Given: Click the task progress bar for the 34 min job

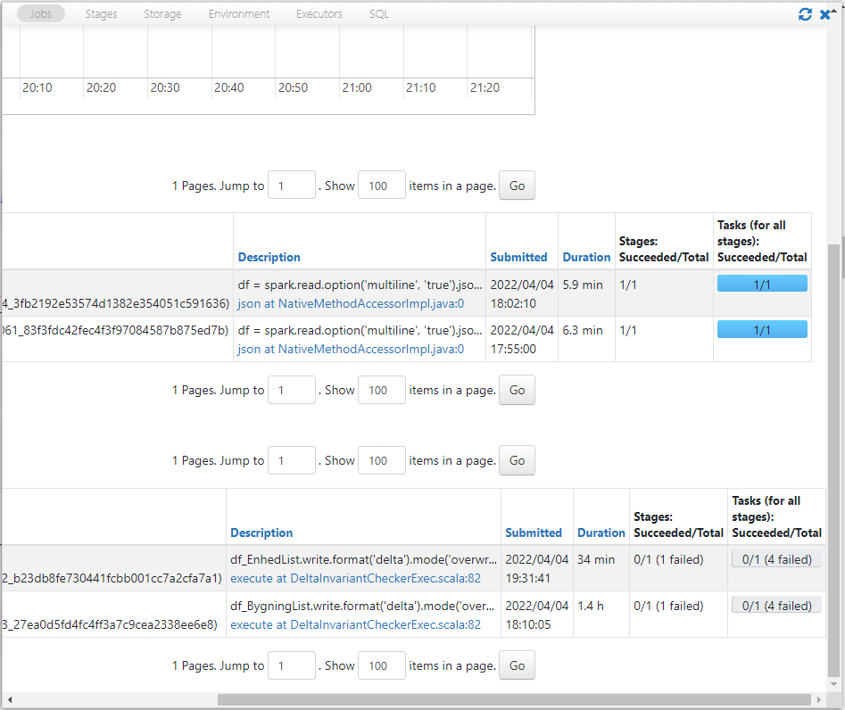Looking at the screenshot, I should [x=776, y=559].
